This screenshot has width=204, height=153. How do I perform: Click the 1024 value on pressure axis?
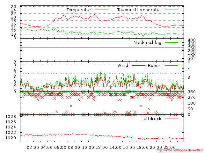(x=11, y=127)
